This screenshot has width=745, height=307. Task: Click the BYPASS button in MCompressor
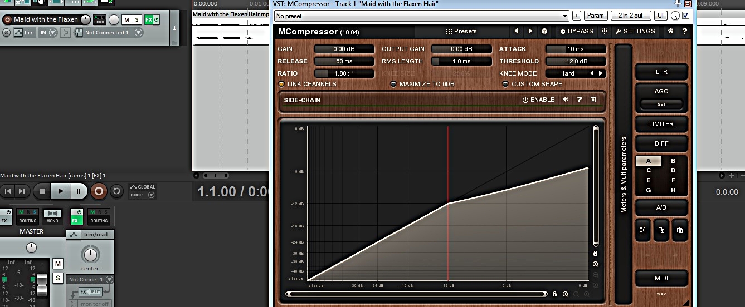(577, 32)
